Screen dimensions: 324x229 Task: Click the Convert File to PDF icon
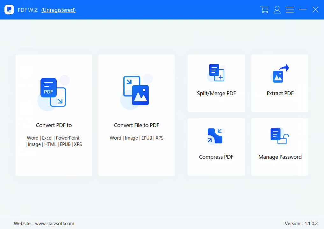136,91
